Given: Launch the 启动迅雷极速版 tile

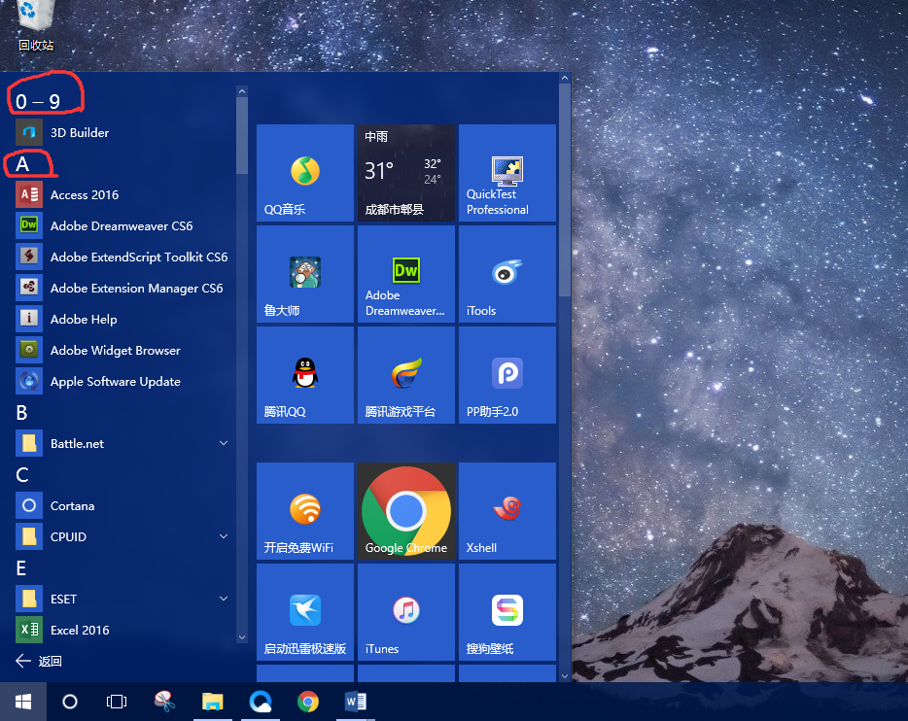Looking at the screenshot, I should (x=305, y=612).
